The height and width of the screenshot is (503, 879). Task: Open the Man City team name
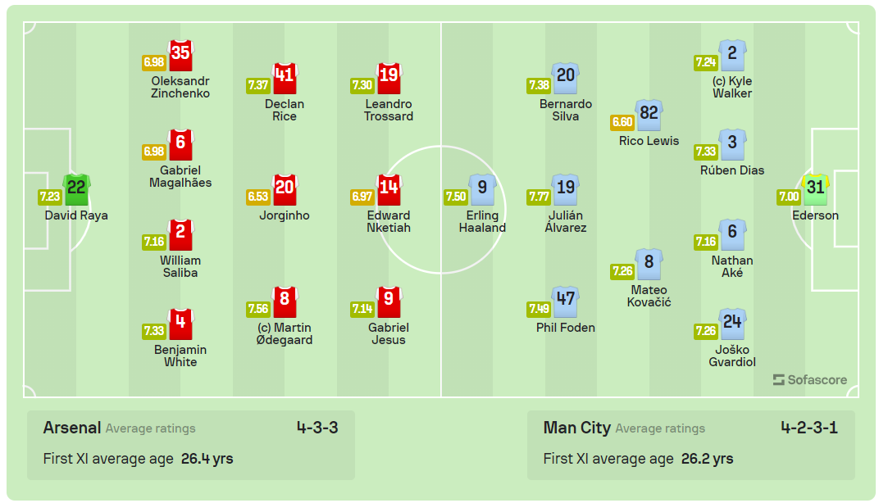pyautogui.click(x=576, y=428)
